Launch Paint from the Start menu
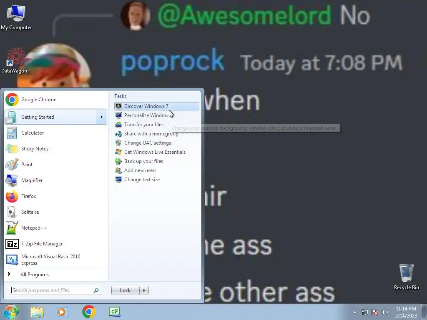This screenshot has width=427, height=320. [x=55, y=164]
